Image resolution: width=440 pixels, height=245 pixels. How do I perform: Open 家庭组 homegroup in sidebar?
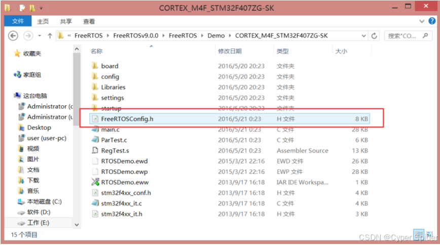click(32, 75)
